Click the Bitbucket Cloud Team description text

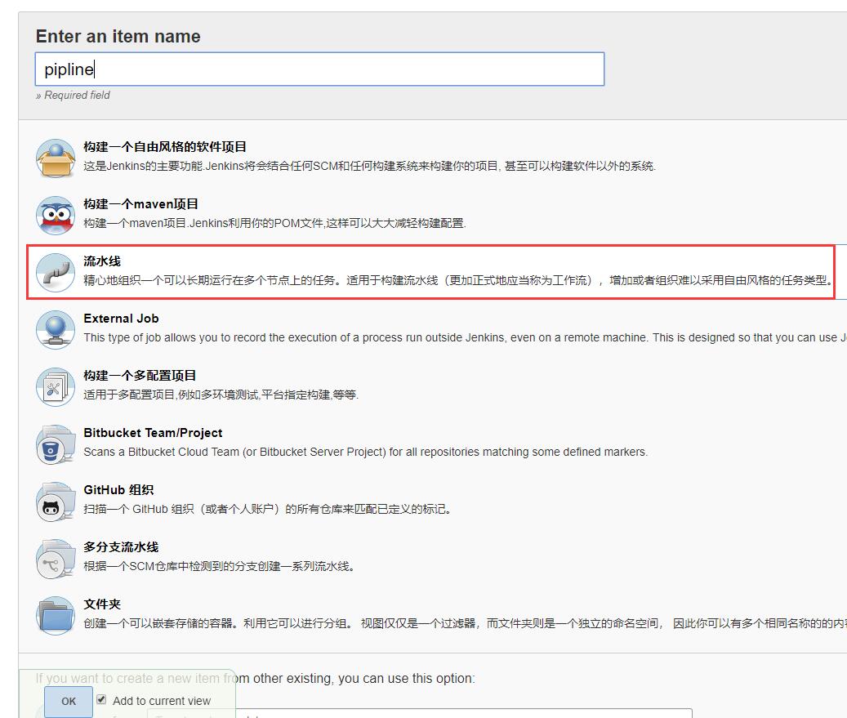point(366,453)
